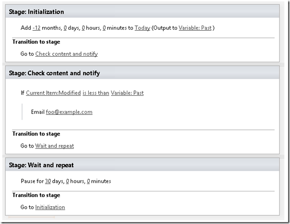Change the 'is less than' operator
Image resolution: width=290 pixels, height=224 pixels.
(96, 93)
